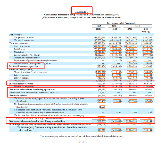Select the Net product revenues label

pos(24,38)
